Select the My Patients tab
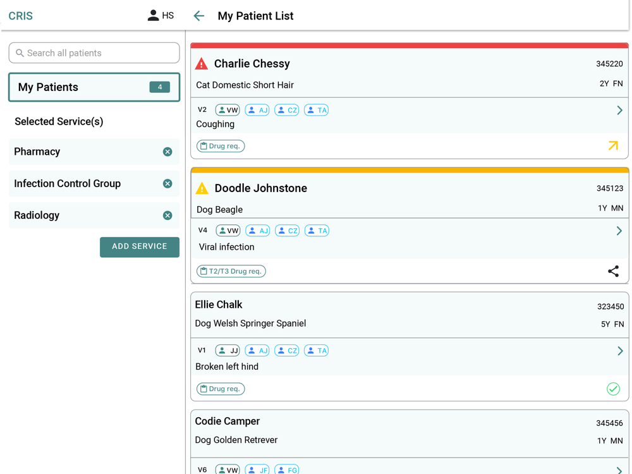Image resolution: width=632 pixels, height=474 pixels. coord(94,87)
